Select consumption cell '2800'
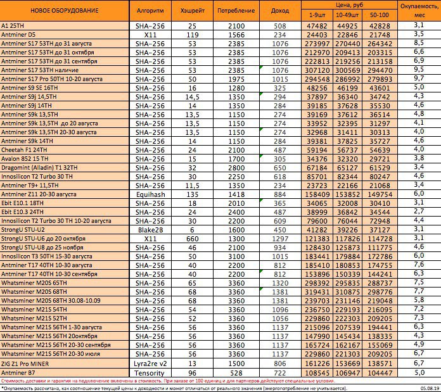 tap(236, 168)
